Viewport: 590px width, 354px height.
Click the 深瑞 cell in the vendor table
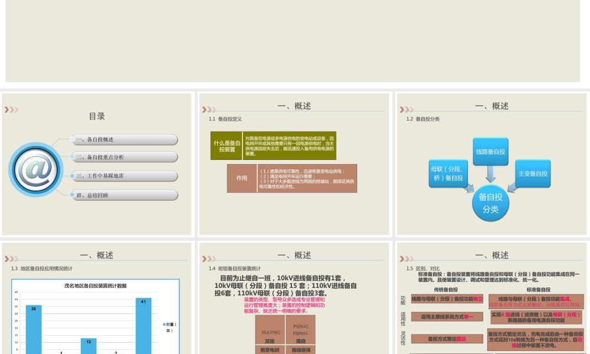coord(270,341)
